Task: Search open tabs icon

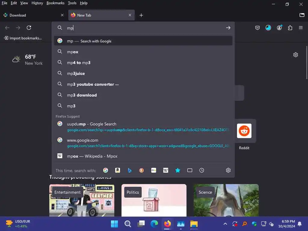Action: [x=190, y=170]
